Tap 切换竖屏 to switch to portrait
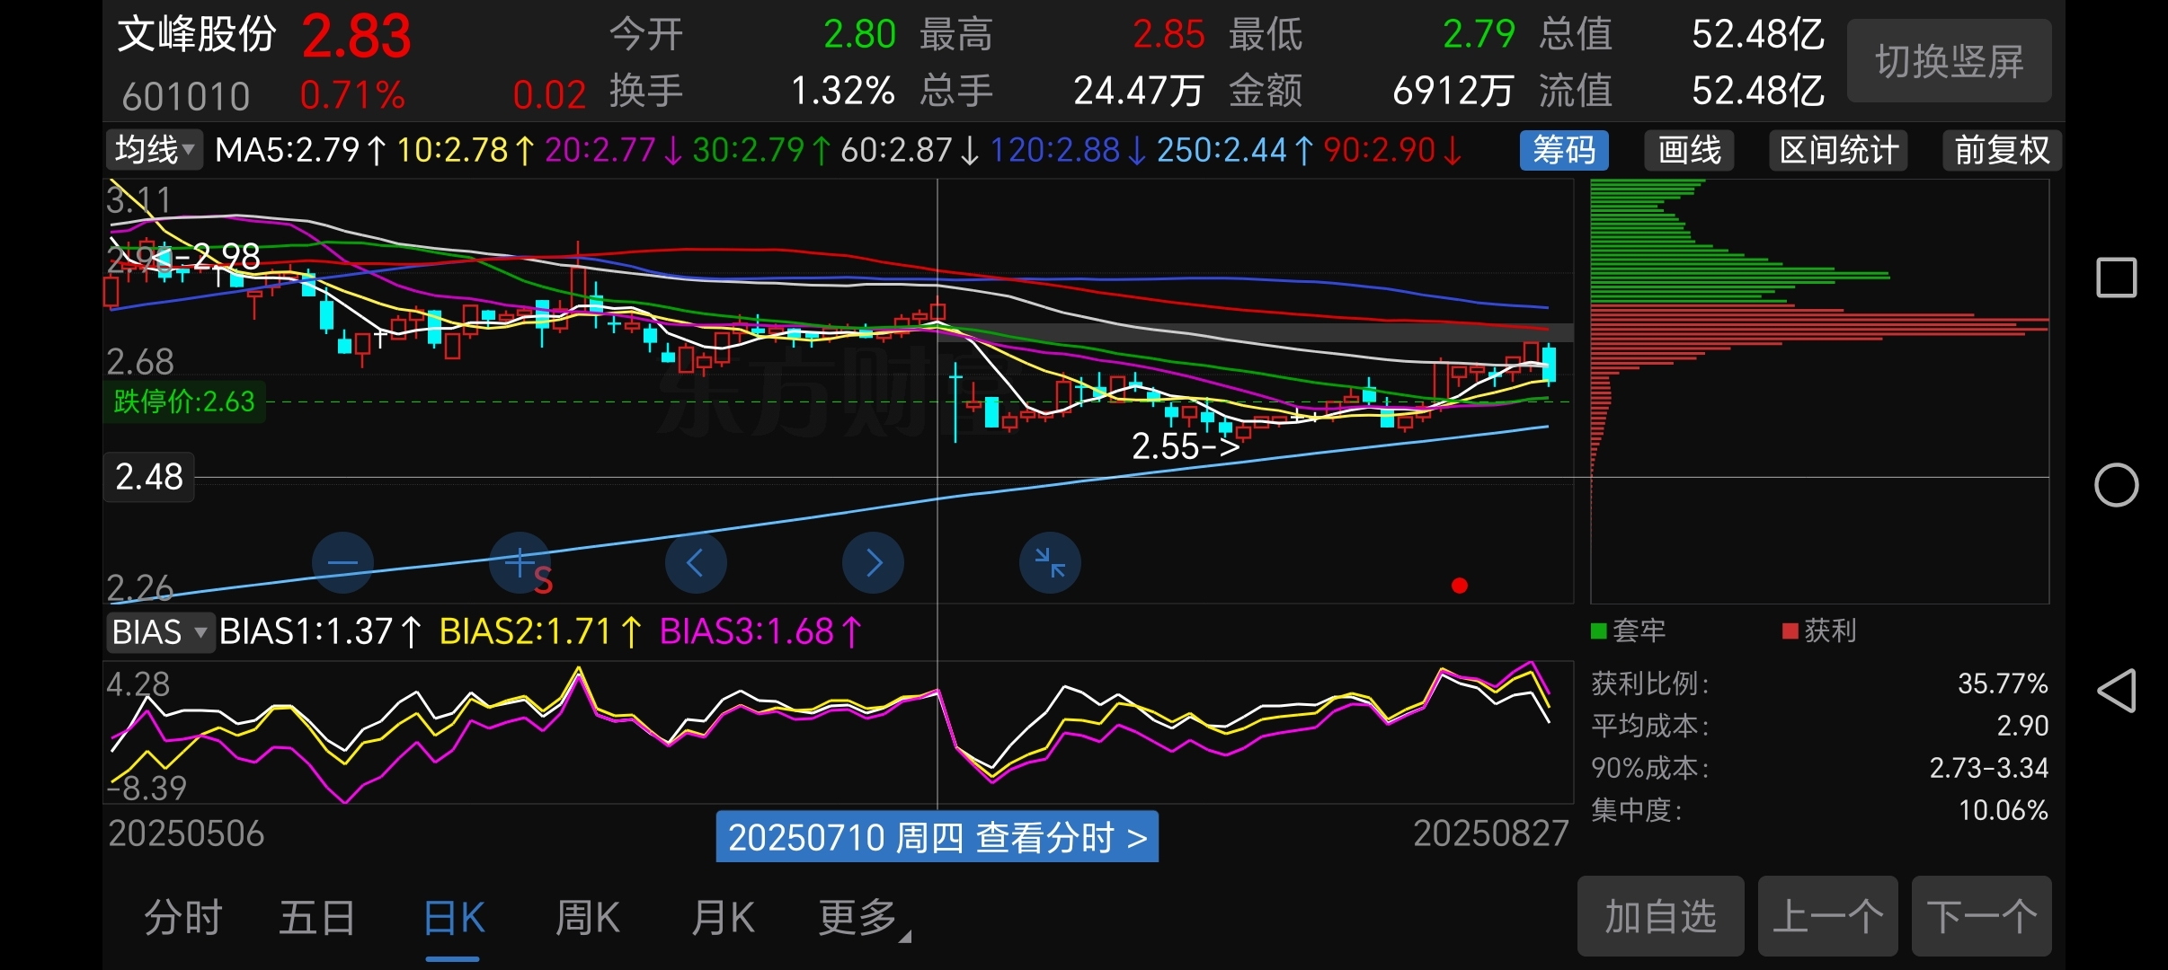Screen dimensions: 2168x970 [x=1949, y=61]
